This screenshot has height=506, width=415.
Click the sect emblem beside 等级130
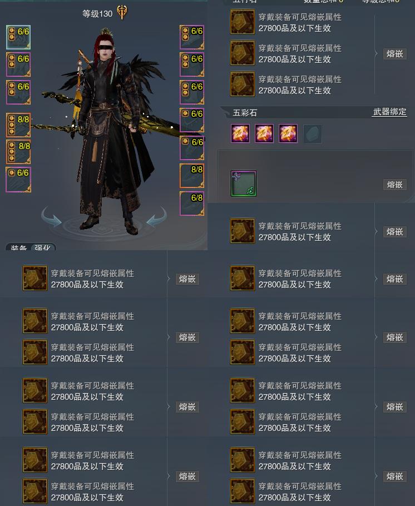coord(122,13)
